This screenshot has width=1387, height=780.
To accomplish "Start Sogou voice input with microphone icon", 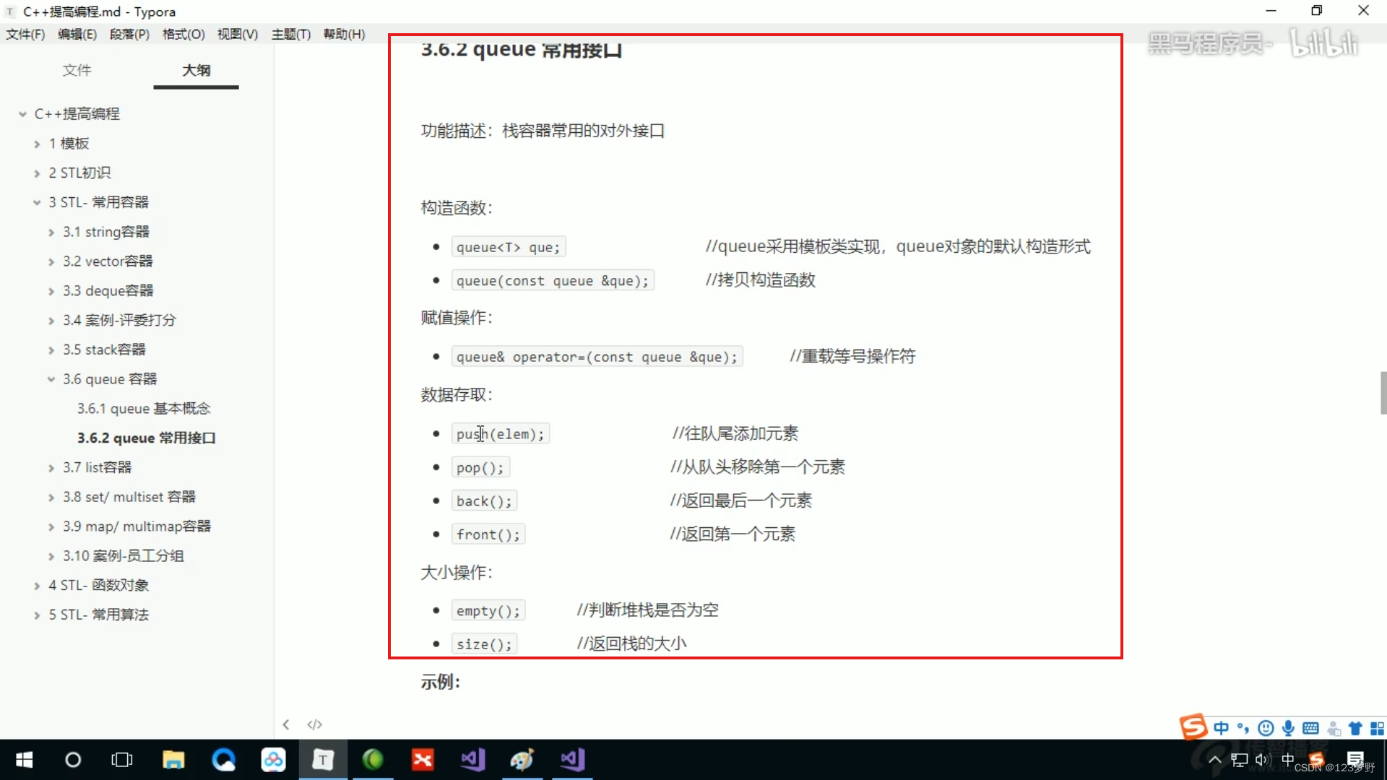I will (x=1287, y=728).
